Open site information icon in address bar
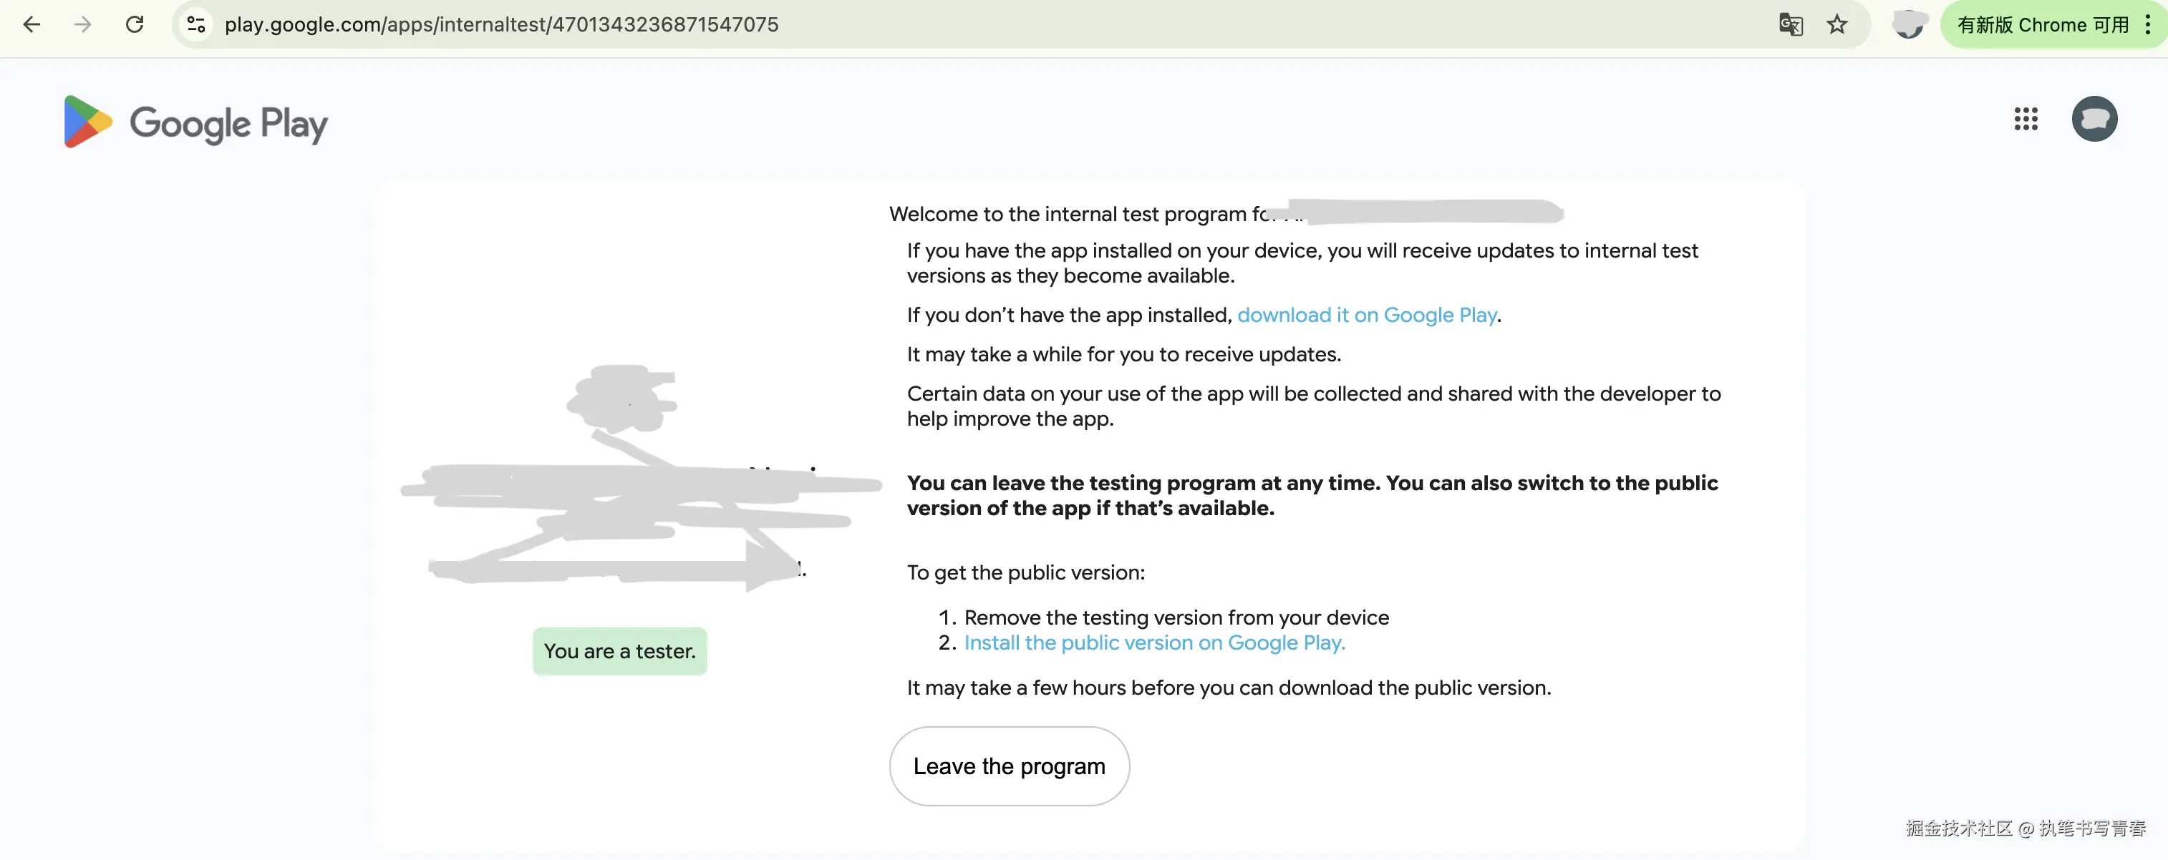 point(196,24)
